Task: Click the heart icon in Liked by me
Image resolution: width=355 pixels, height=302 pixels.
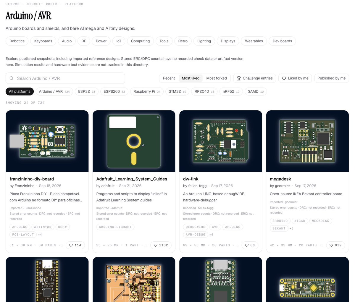Action: (284, 78)
